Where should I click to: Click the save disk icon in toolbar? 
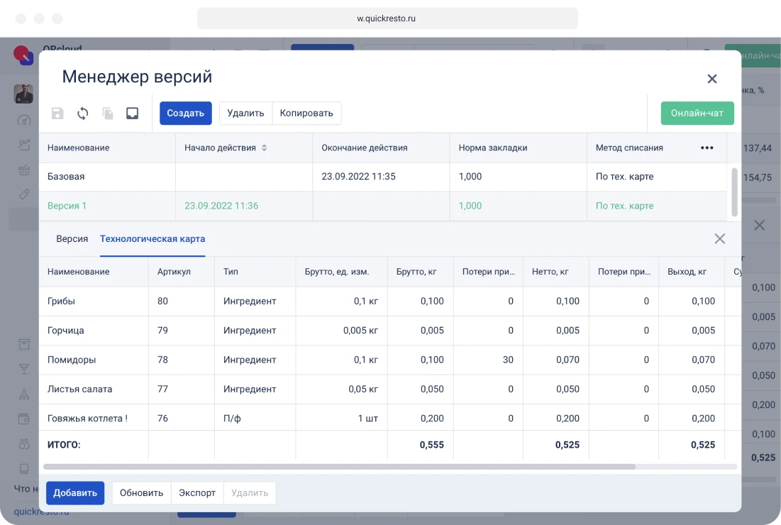(57, 114)
